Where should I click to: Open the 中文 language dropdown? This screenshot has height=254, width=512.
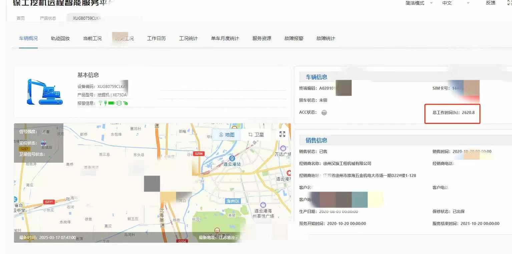(x=456, y=3)
